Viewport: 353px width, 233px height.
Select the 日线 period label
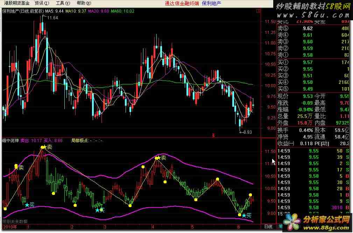click(x=268, y=226)
